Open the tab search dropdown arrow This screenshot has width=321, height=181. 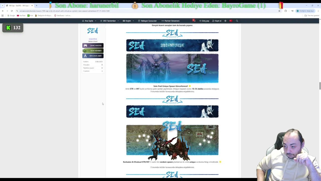point(2,5)
